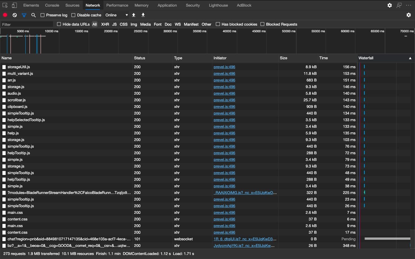The image size is (415, 259).
Task: Open the Network panel settings gear
Action: pyautogui.click(x=409, y=15)
